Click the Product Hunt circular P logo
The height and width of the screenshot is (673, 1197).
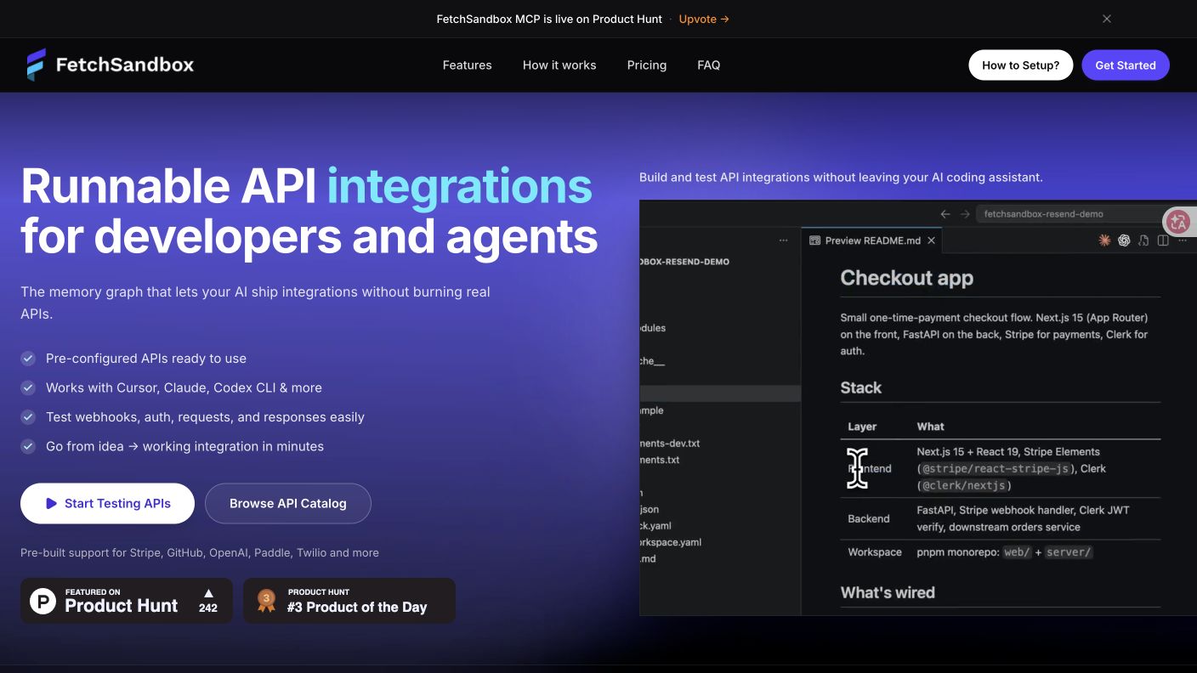(x=43, y=601)
